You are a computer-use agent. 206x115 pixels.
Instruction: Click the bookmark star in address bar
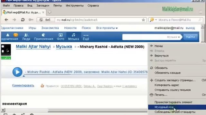(x=143, y=20)
